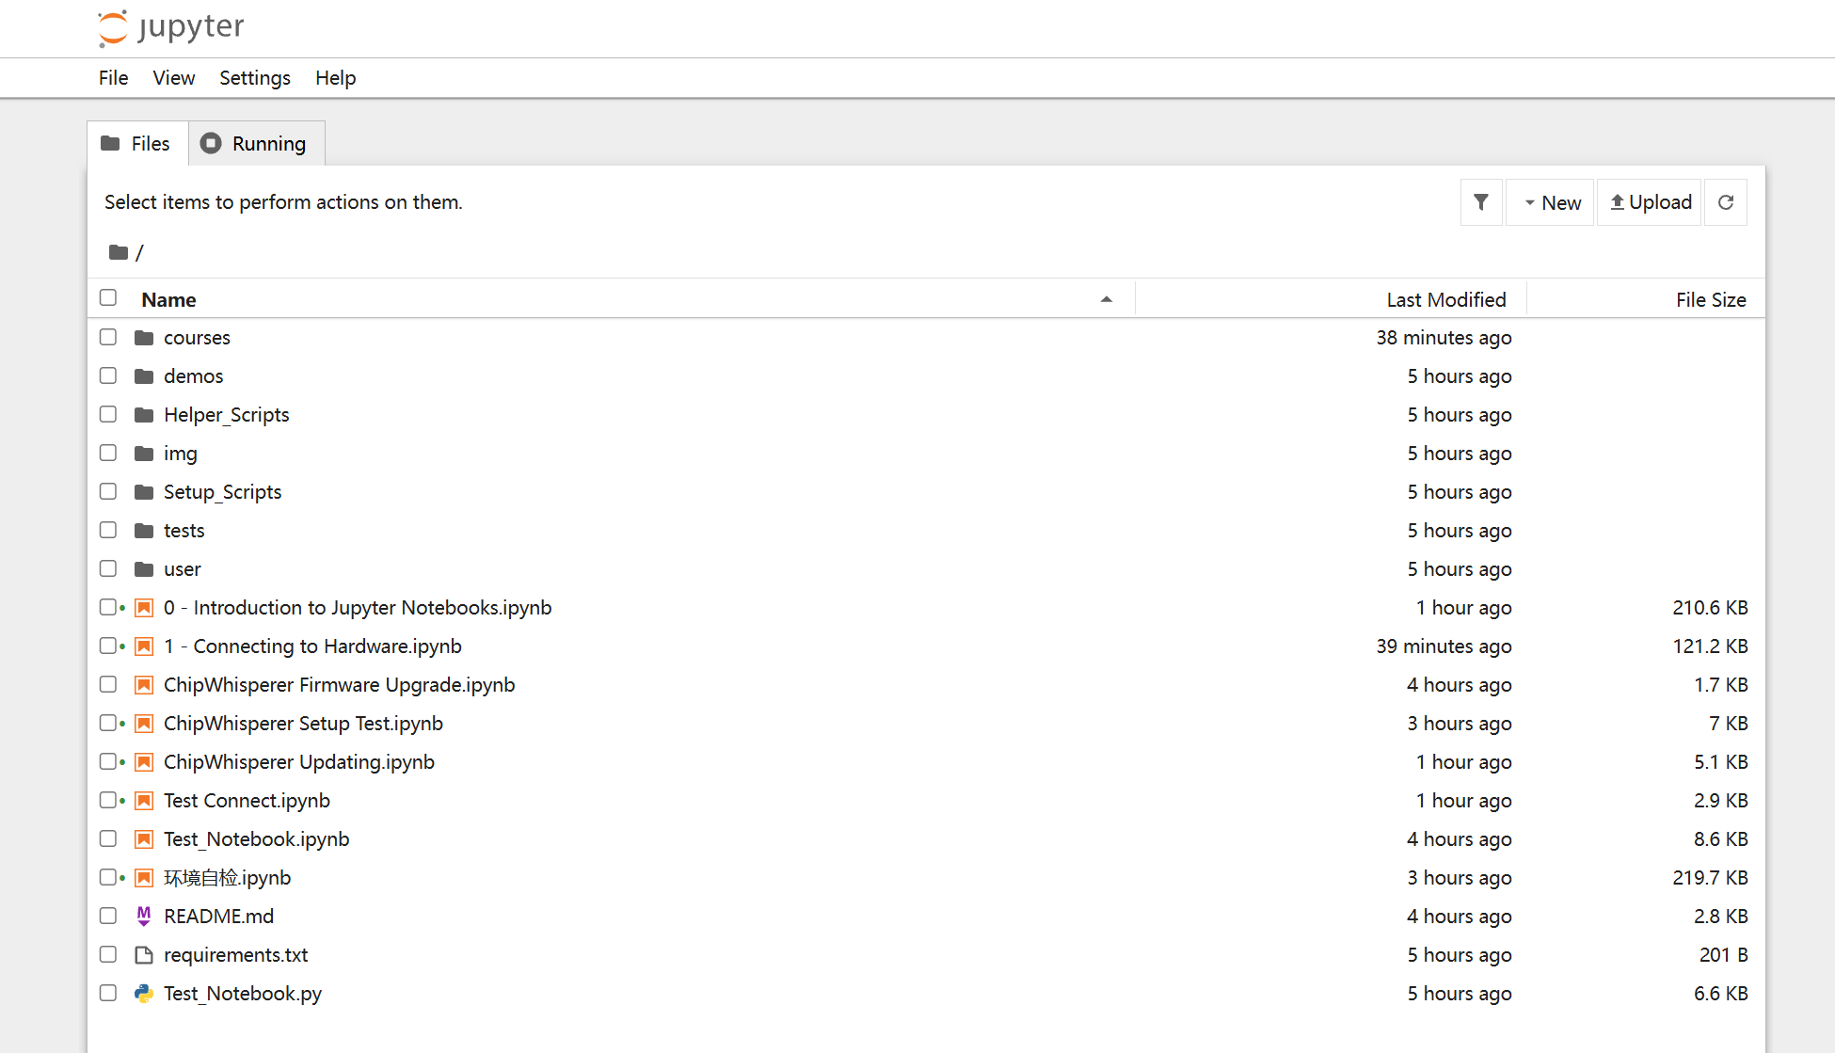Click the Setup_Scripts folder icon
The image size is (1835, 1053).
pos(144,492)
